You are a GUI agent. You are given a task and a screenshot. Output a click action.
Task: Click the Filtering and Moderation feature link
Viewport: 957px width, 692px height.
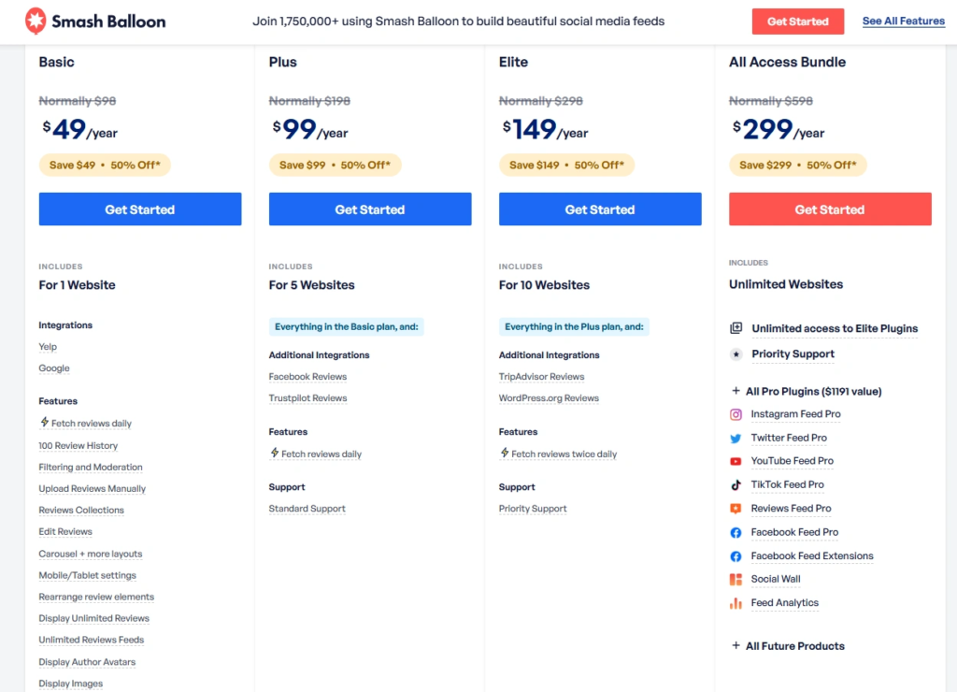(x=90, y=467)
